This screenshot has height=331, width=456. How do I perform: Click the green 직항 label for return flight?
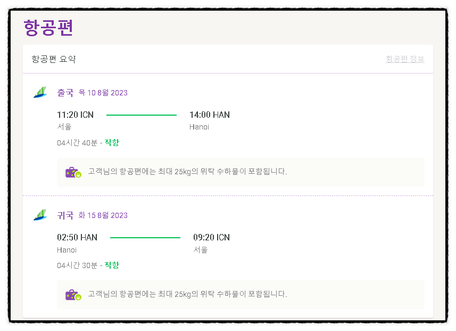(112, 265)
